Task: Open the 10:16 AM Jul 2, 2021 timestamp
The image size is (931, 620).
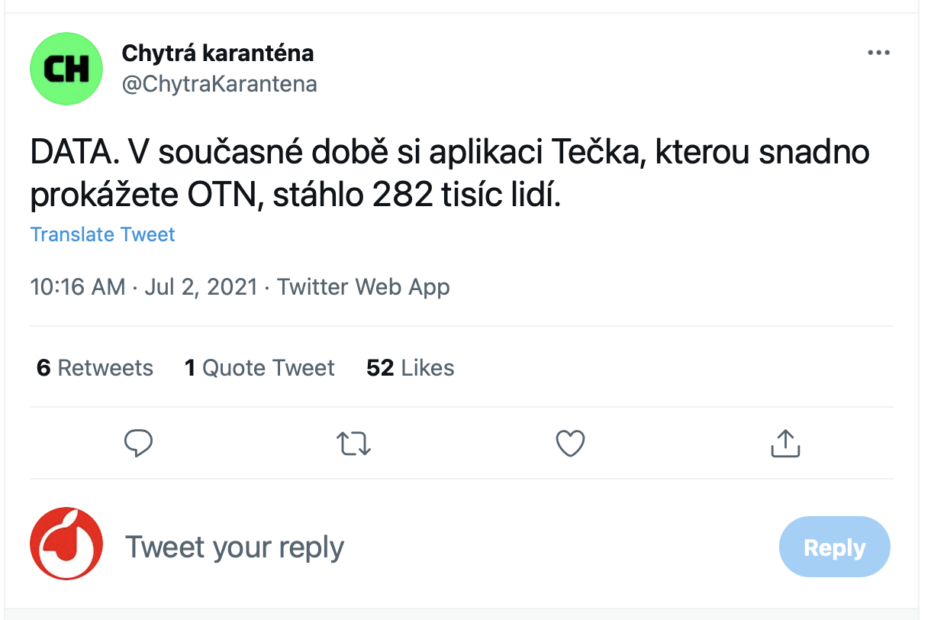Action: 143,287
